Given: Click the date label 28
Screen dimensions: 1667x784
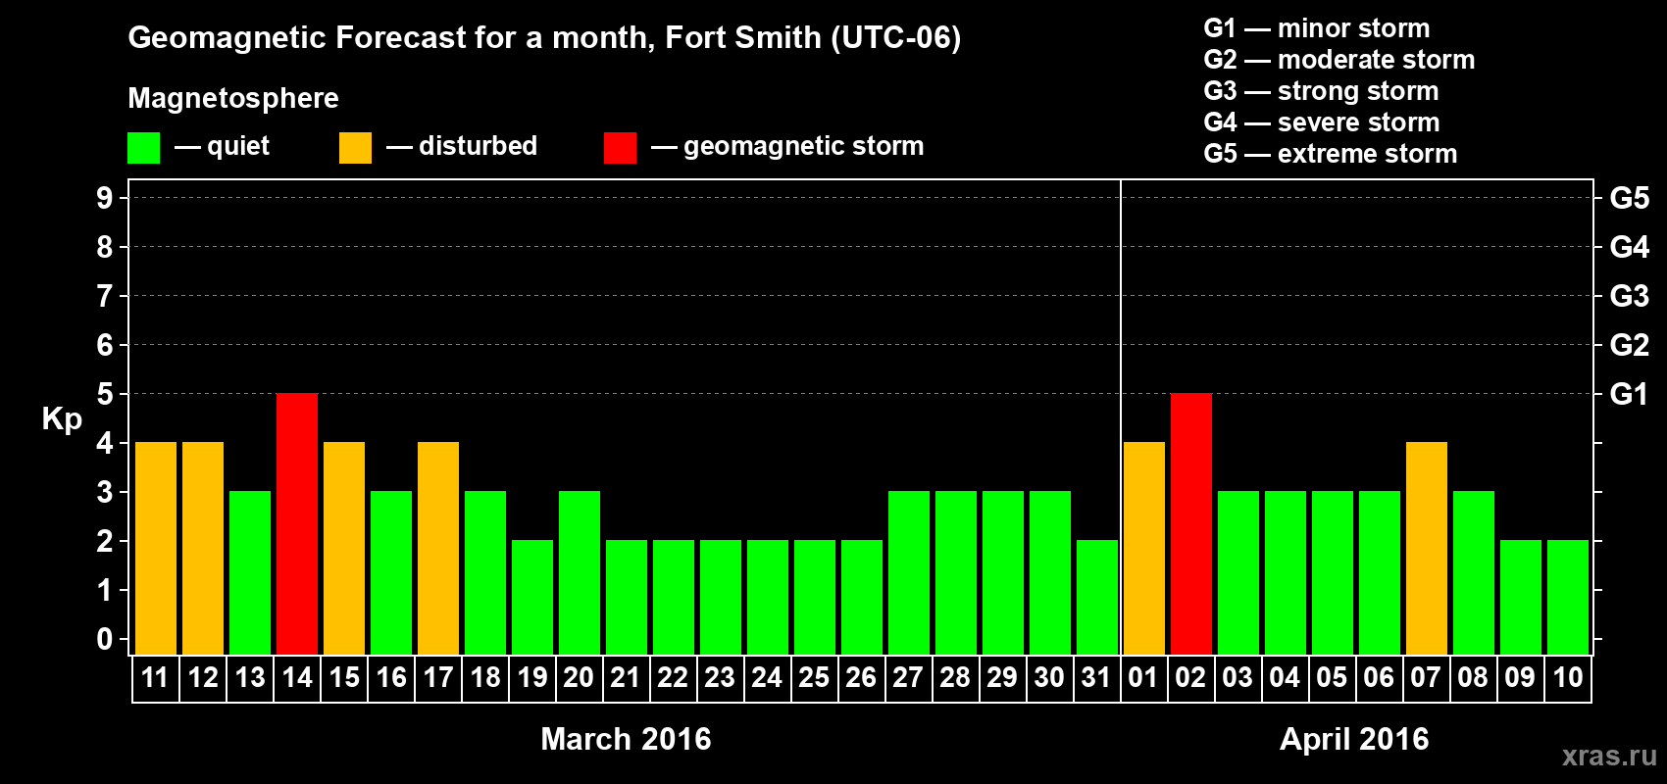Looking at the screenshot, I should coord(956,677).
